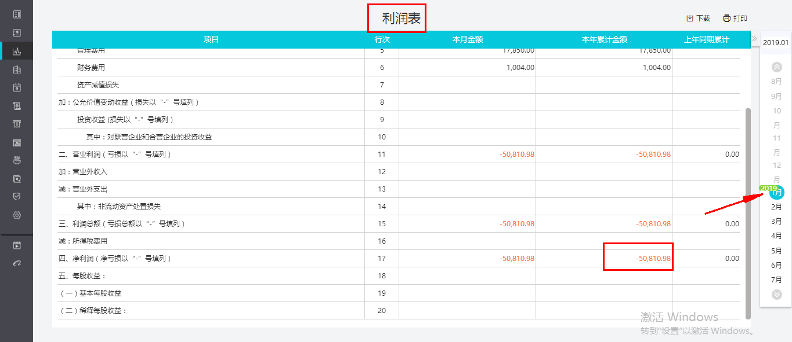This screenshot has height=342, width=792.
Task: Select 8月 in month list
Action: click(x=776, y=82)
